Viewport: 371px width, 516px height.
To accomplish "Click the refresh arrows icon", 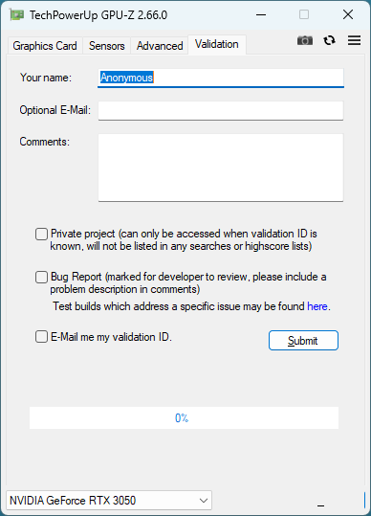I will [329, 40].
